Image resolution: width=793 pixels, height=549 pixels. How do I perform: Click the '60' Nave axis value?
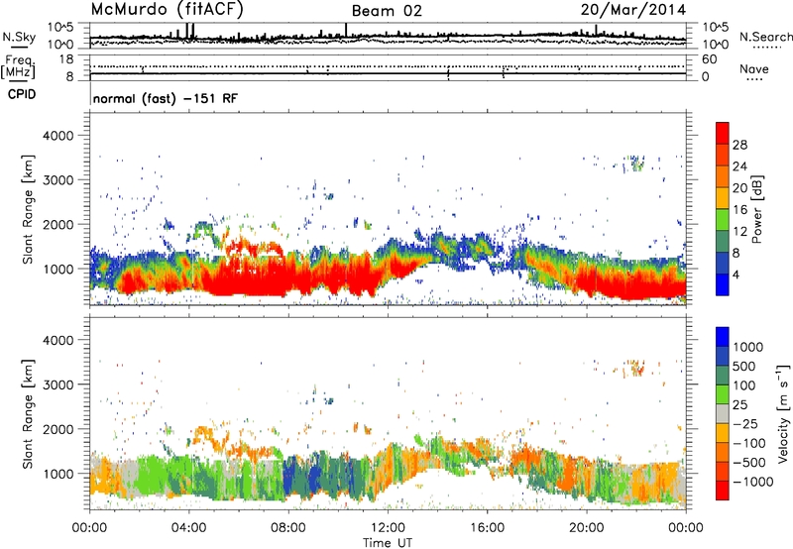pyautogui.click(x=709, y=59)
